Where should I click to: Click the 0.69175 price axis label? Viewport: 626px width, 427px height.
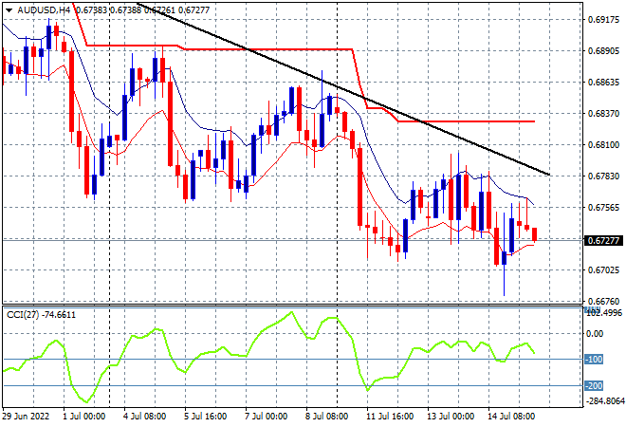pyautogui.click(x=603, y=20)
